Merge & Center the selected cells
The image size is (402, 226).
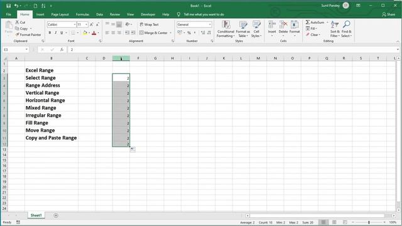coord(153,33)
